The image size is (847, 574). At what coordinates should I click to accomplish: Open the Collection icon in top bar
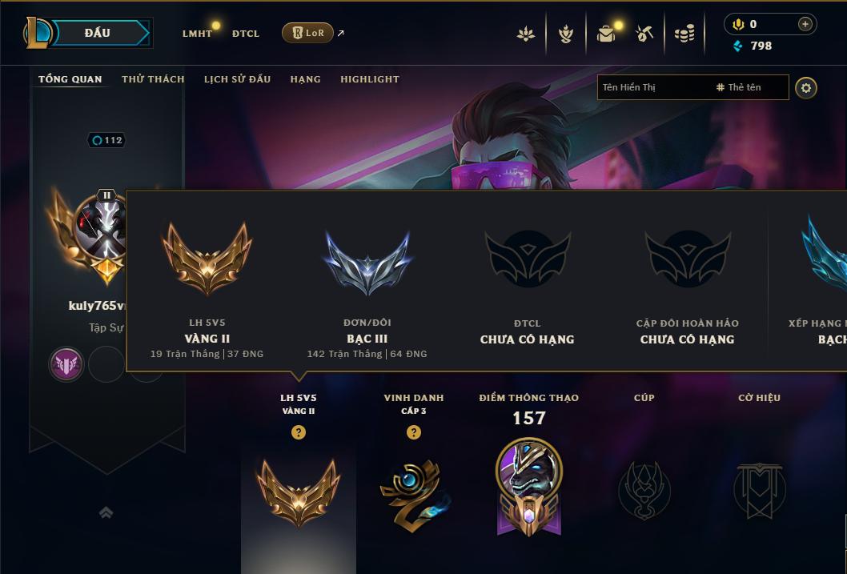pos(606,34)
